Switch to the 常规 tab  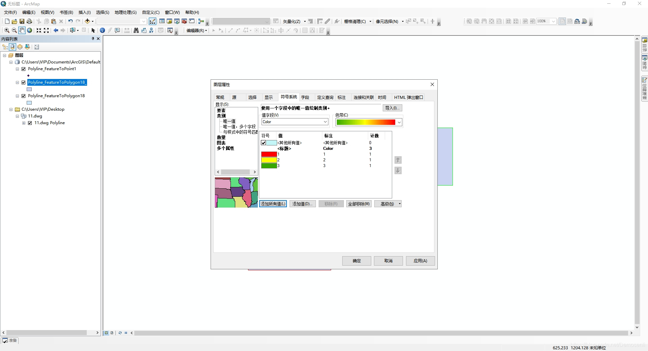point(220,97)
